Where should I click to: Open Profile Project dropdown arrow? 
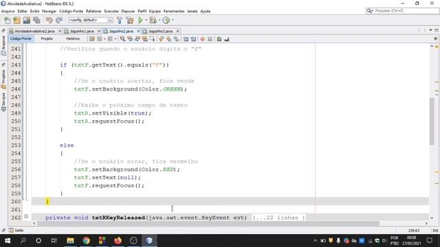pos(173,20)
